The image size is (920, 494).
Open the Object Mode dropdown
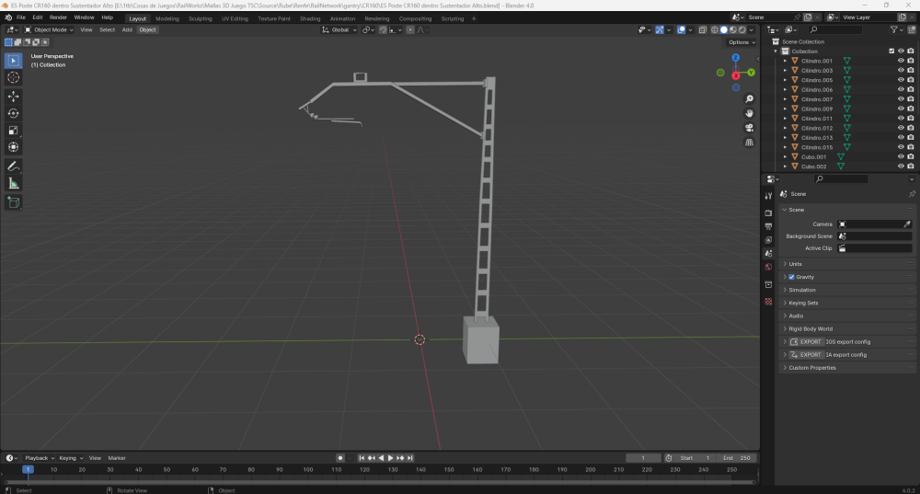coord(50,29)
